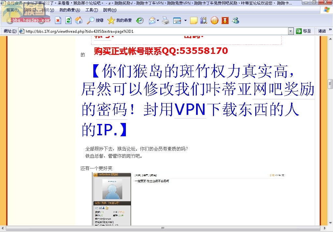Follow the 论坛 link after 猴岛

[x=131, y=149]
